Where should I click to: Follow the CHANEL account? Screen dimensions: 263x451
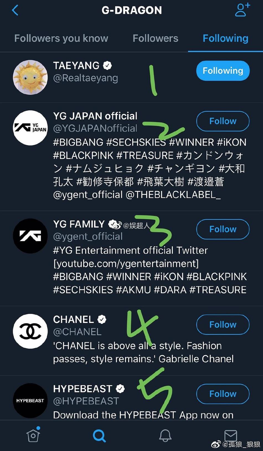222,325
